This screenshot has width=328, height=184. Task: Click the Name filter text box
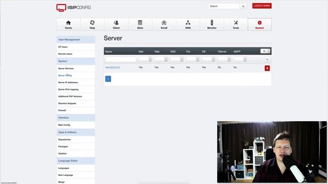[121, 59]
